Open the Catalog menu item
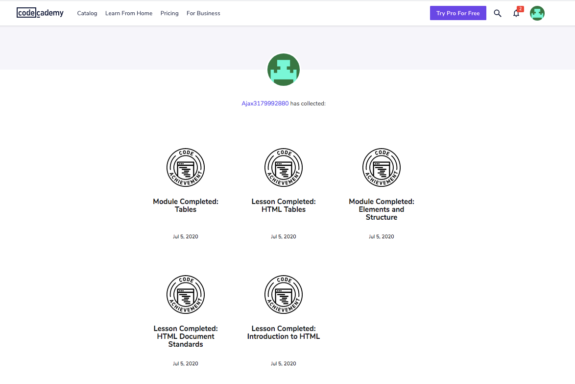575x384 pixels. click(87, 13)
